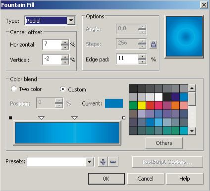Pick the yellow swatch in palette
210x191 pixels.
pyautogui.click(x=142, y=105)
